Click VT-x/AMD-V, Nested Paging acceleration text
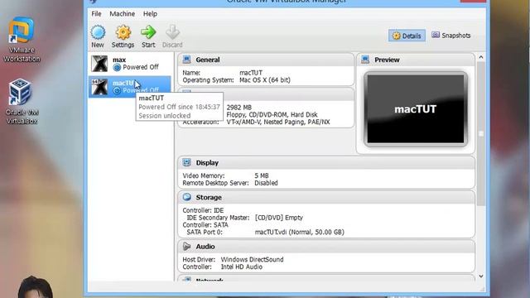530x298 pixels. pyautogui.click(x=278, y=122)
